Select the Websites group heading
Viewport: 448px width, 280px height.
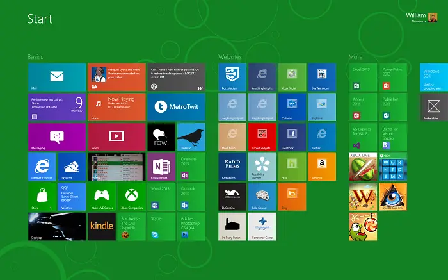[230, 57]
